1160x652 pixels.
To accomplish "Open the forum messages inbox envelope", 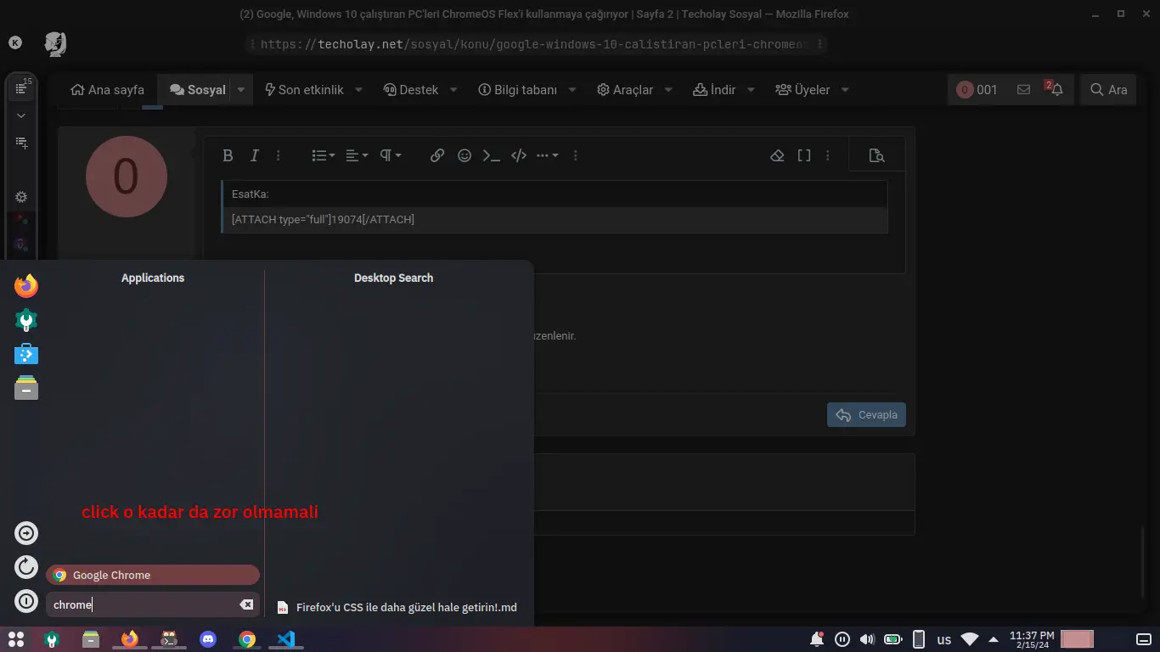I will click(1023, 89).
